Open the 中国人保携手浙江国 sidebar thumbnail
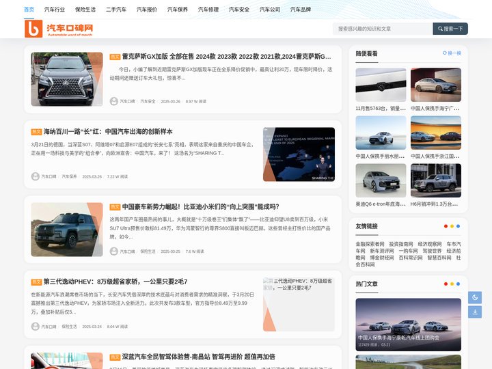Screen dimensions: 492x369 pyautogui.click(x=436, y=133)
